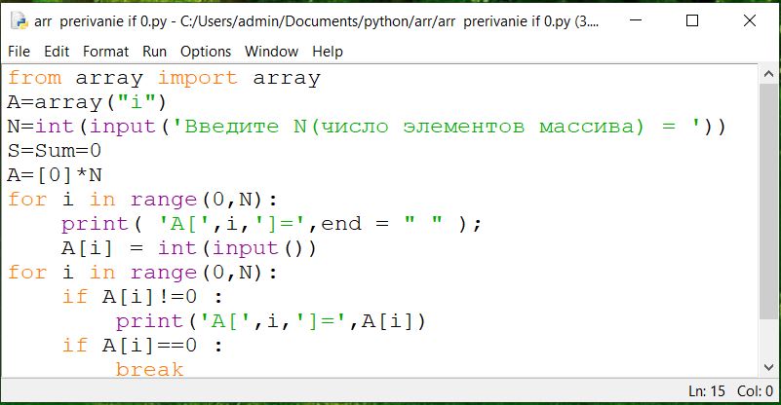The image size is (781, 405).
Task: Maximize the IDLE editor window
Action: [x=693, y=20]
